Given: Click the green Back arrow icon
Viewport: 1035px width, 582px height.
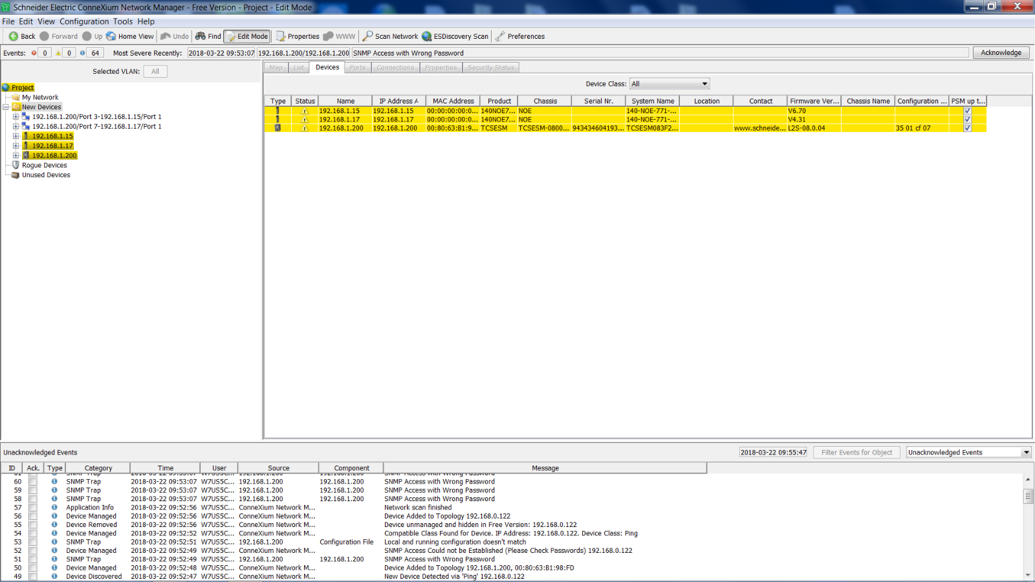Looking at the screenshot, I should click(13, 36).
